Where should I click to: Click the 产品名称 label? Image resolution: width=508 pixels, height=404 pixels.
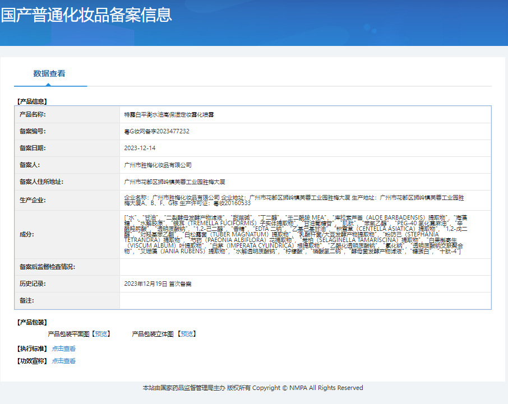pos(33,114)
